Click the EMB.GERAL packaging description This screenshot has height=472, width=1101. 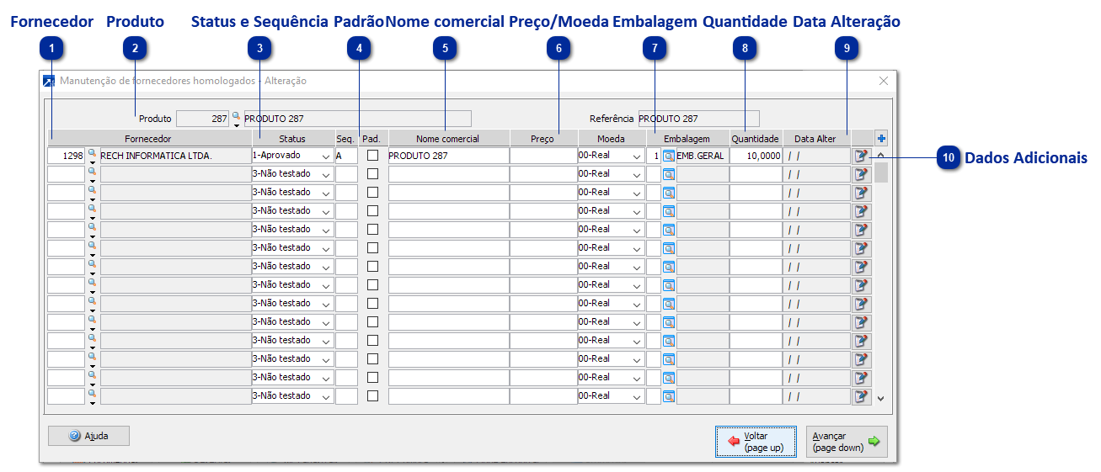click(x=701, y=156)
